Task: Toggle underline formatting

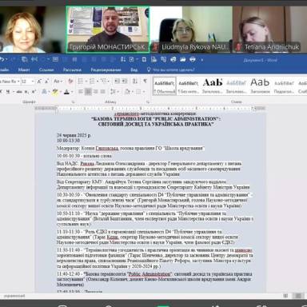Action: [x=8, y=92]
